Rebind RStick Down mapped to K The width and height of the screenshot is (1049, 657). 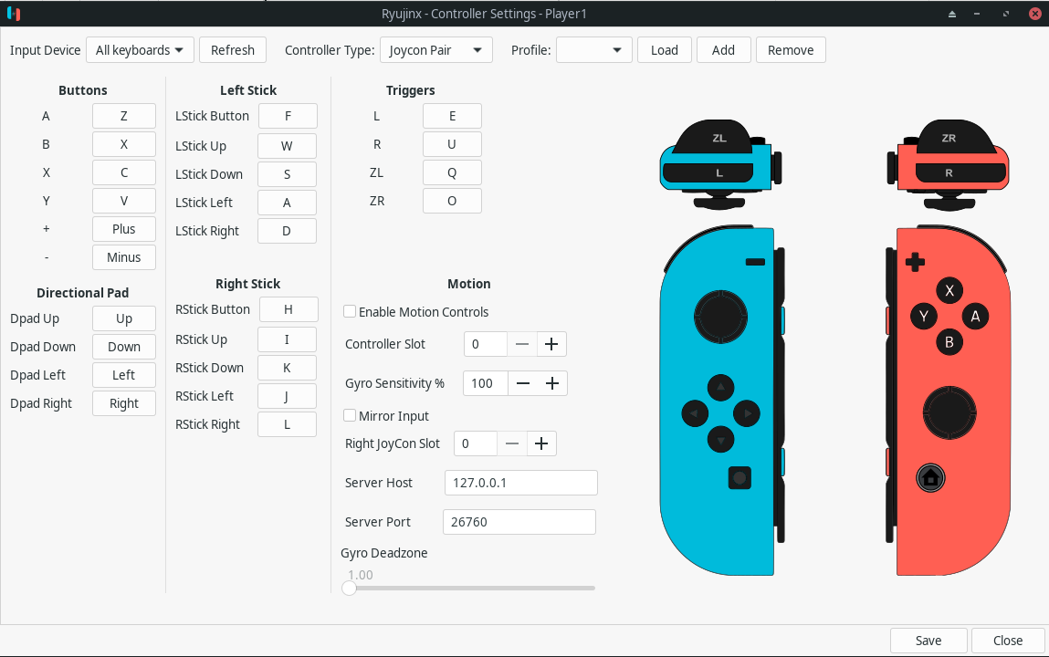pos(287,368)
